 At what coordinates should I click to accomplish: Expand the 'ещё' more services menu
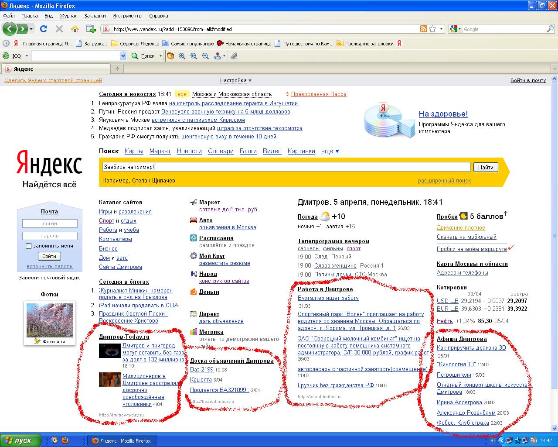pos(330,151)
